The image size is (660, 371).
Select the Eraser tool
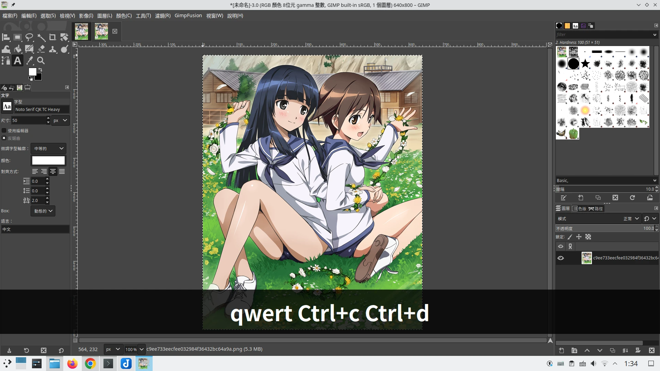(41, 49)
